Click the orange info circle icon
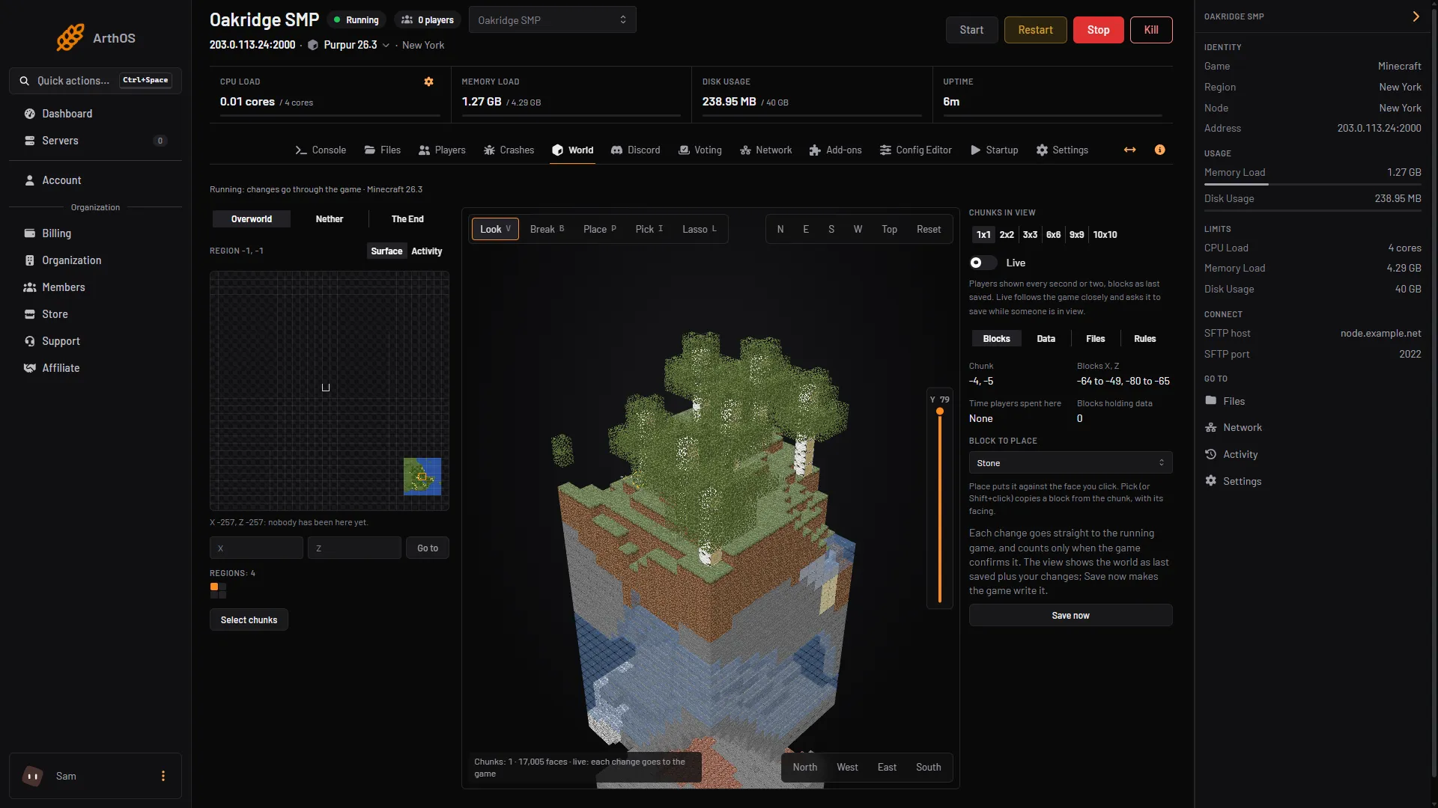The image size is (1438, 808). (1160, 150)
